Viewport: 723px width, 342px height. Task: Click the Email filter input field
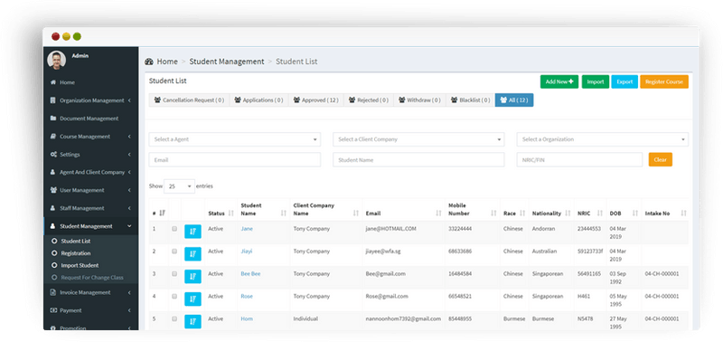point(235,160)
